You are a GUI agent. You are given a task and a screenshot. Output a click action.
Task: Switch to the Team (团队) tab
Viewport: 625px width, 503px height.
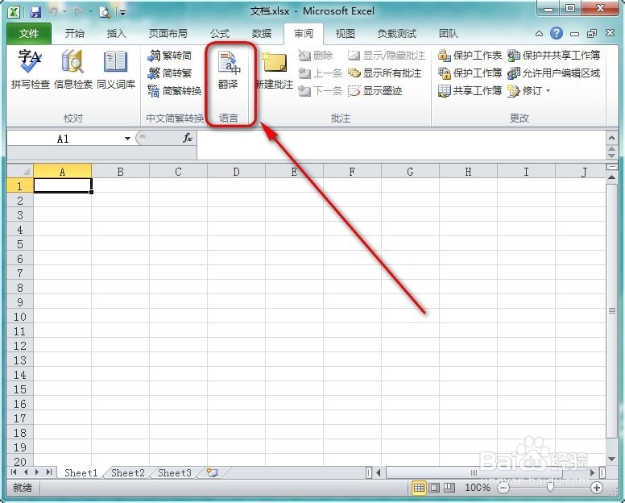pos(448,34)
